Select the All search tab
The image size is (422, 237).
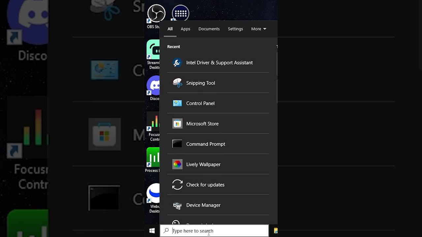(170, 29)
